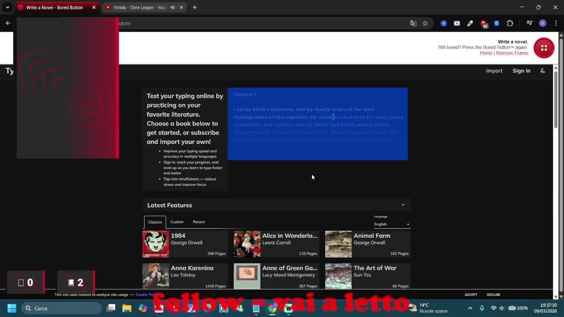
Task: Switch to the Custom tab
Action: click(x=177, y=222)
